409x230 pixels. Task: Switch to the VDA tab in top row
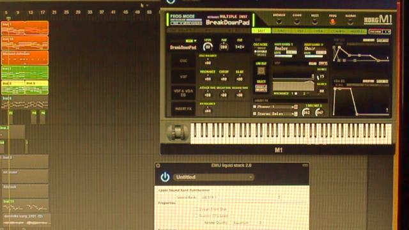320,31
